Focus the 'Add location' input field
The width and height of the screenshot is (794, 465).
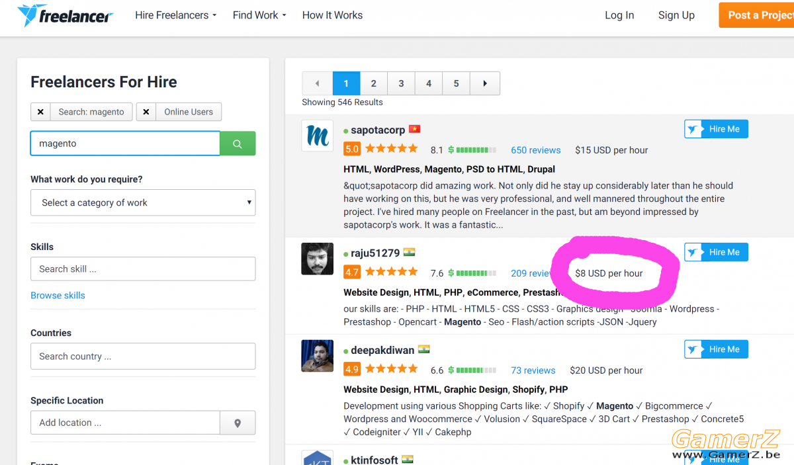(x=125, y=423)
